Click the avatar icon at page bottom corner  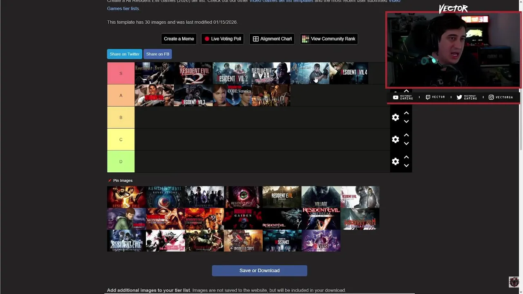[x=514, y=282]
